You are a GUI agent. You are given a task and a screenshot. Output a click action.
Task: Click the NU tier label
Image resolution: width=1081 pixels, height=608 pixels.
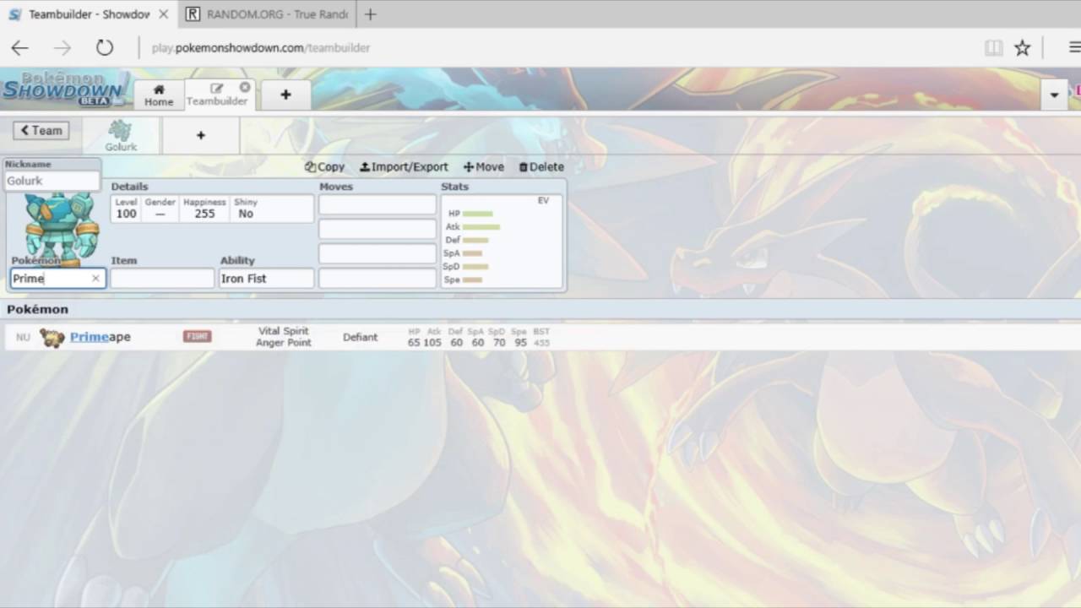click(23, 337)
